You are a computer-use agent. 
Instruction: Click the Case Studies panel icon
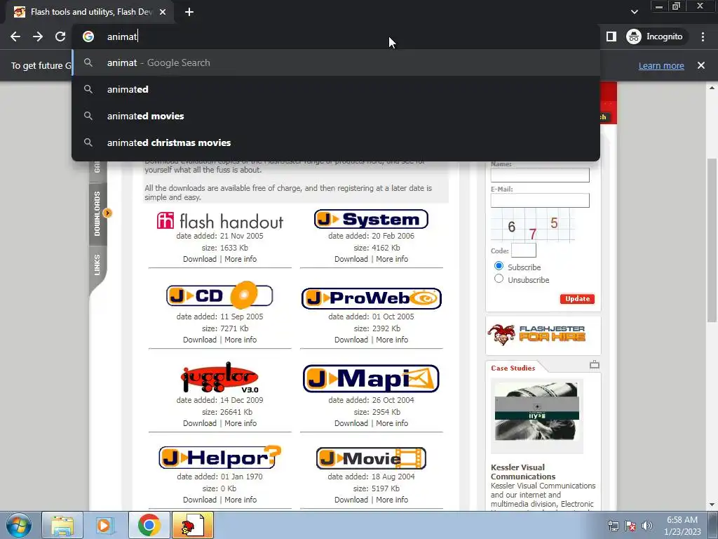pos(595,365)
